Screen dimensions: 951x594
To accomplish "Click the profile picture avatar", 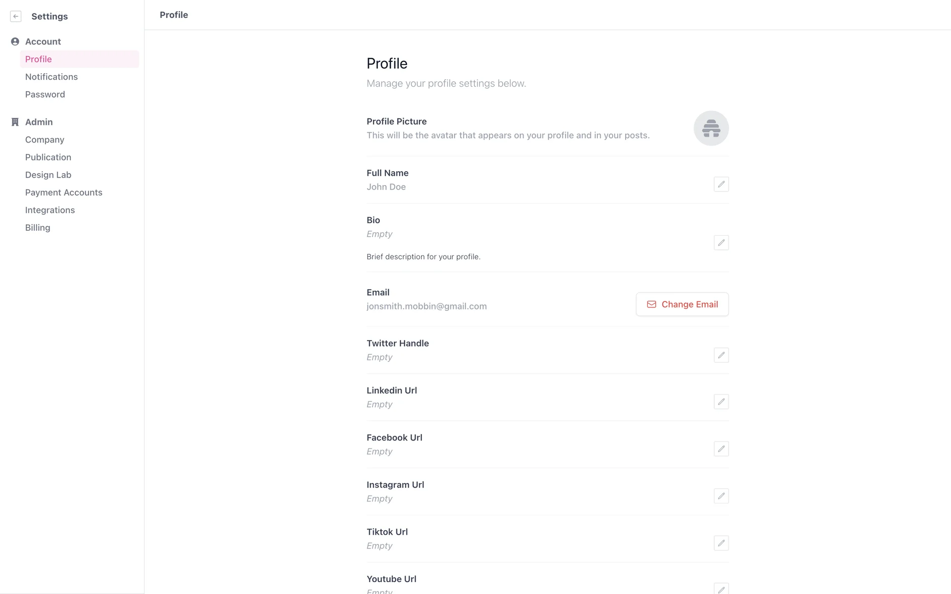I will tap(711, 128).
